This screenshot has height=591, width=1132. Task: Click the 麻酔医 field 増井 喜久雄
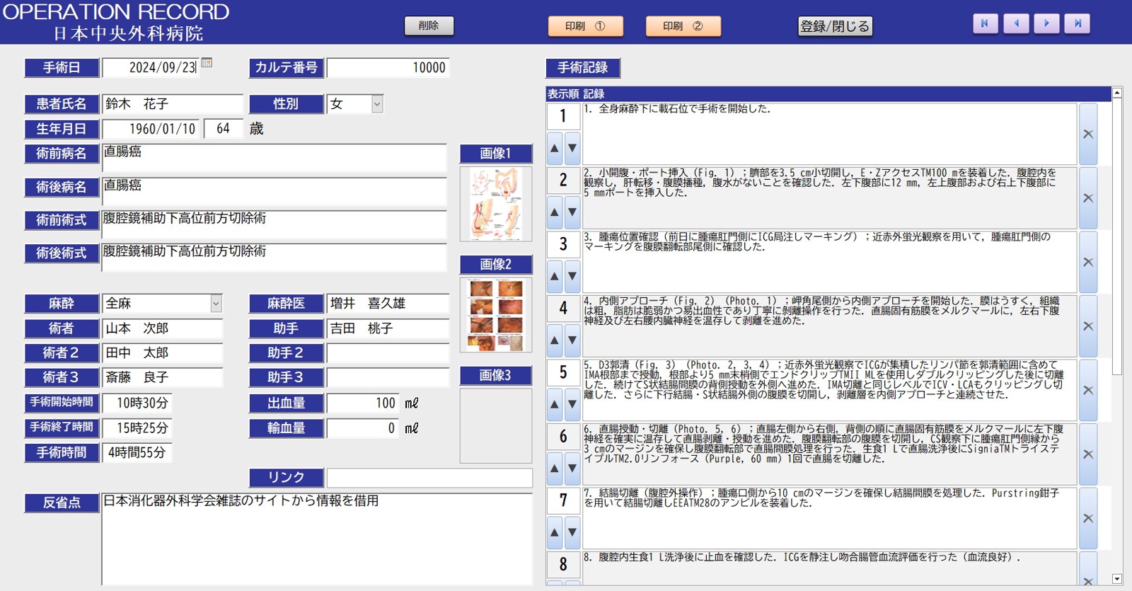tap(388, 304)
